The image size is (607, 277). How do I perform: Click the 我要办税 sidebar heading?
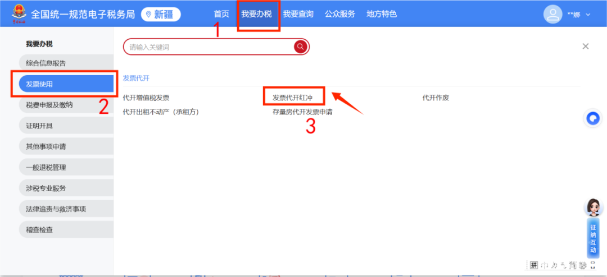coord(39,44)
